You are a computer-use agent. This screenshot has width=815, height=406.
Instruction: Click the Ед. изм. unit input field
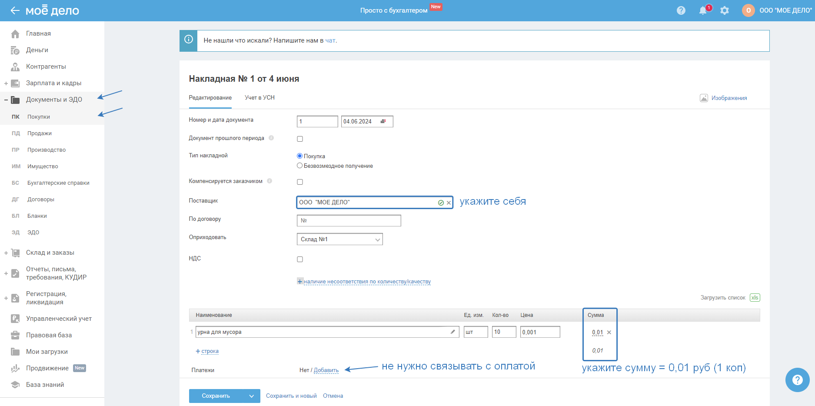[476, 332]
